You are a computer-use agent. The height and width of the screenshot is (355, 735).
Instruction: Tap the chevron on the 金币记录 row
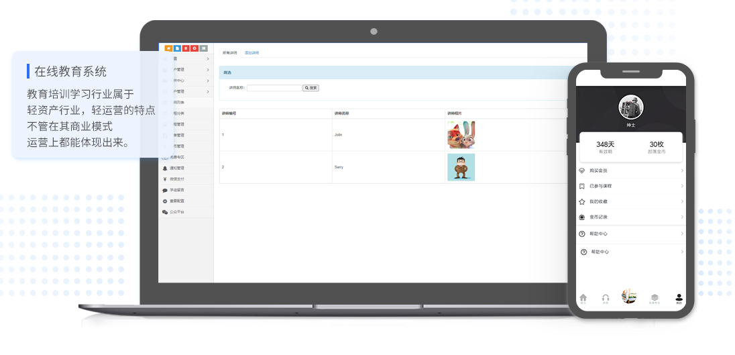(x=682, y=217)
